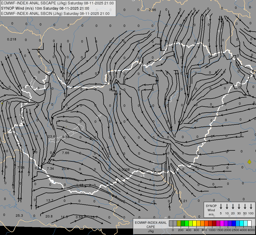This screenshot has width=256, height=235.
Task: Click the 6000 tick label on the CAPE scale
Action: coord(251,230)
